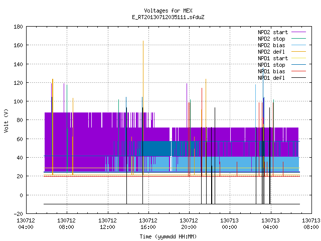Click the x-axis label '130712 08:00'

click(67, 224)
